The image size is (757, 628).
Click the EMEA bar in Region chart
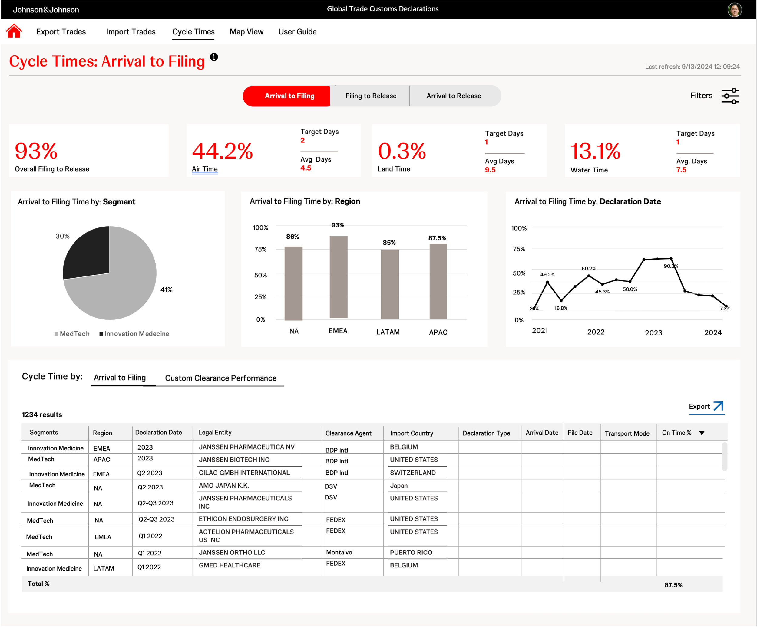(x=338, y=277)
